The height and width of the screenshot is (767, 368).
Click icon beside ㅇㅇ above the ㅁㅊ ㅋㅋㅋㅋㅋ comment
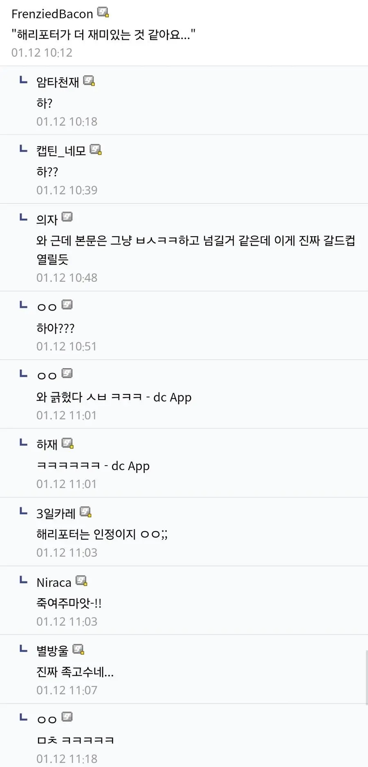[67, 717]
